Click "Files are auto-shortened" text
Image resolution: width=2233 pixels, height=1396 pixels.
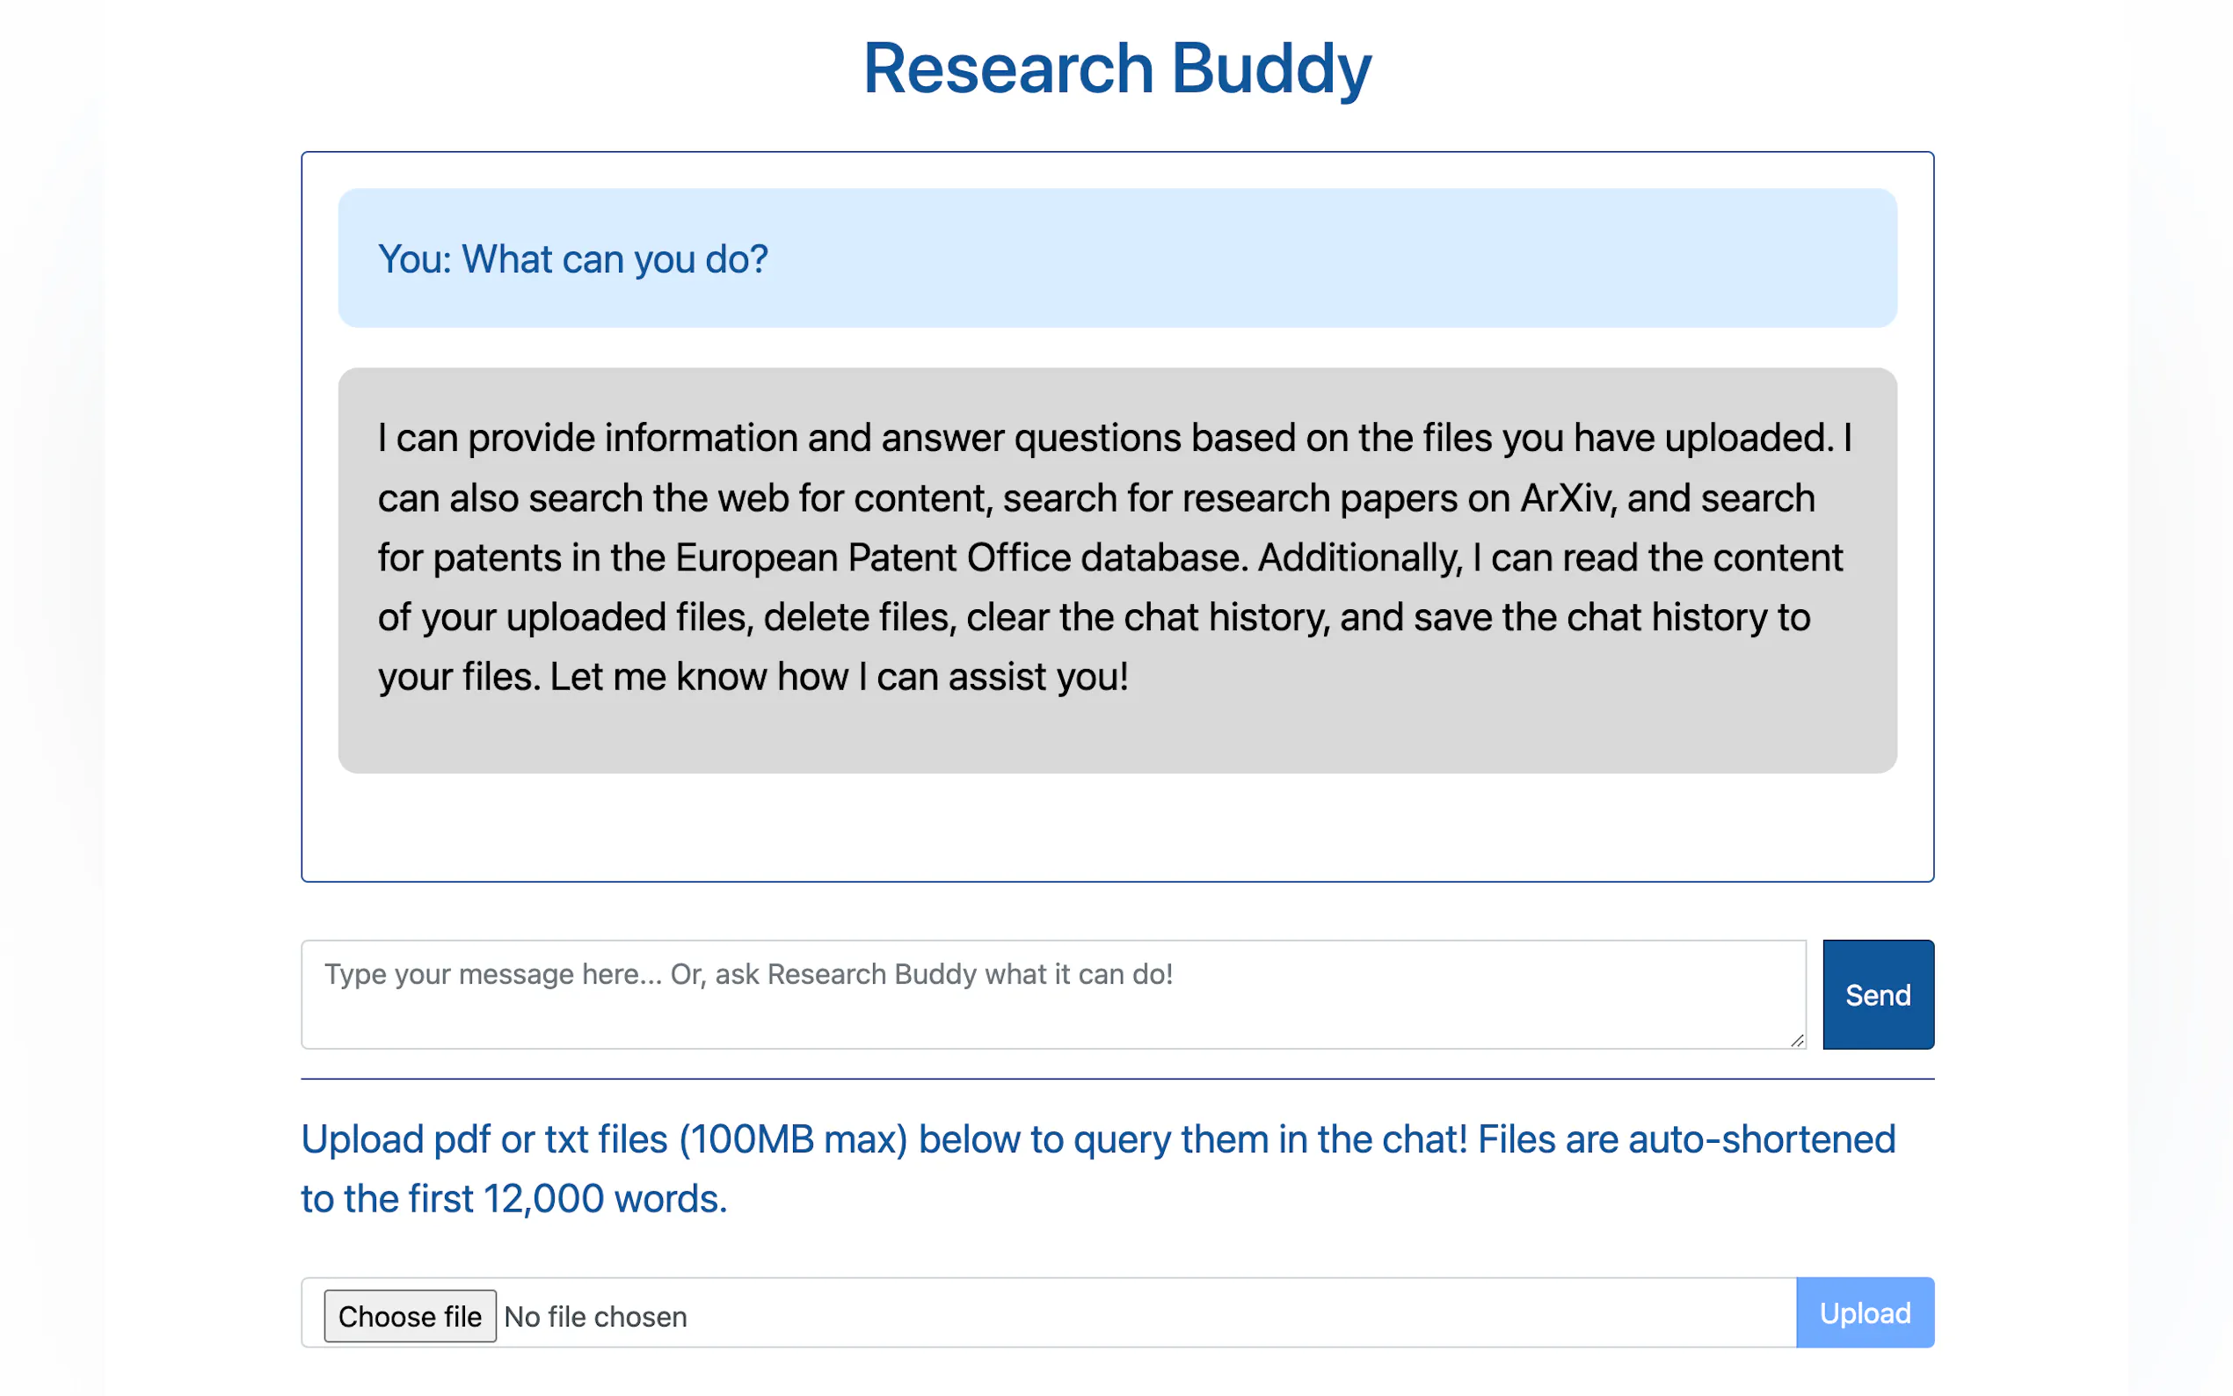1685,1139
